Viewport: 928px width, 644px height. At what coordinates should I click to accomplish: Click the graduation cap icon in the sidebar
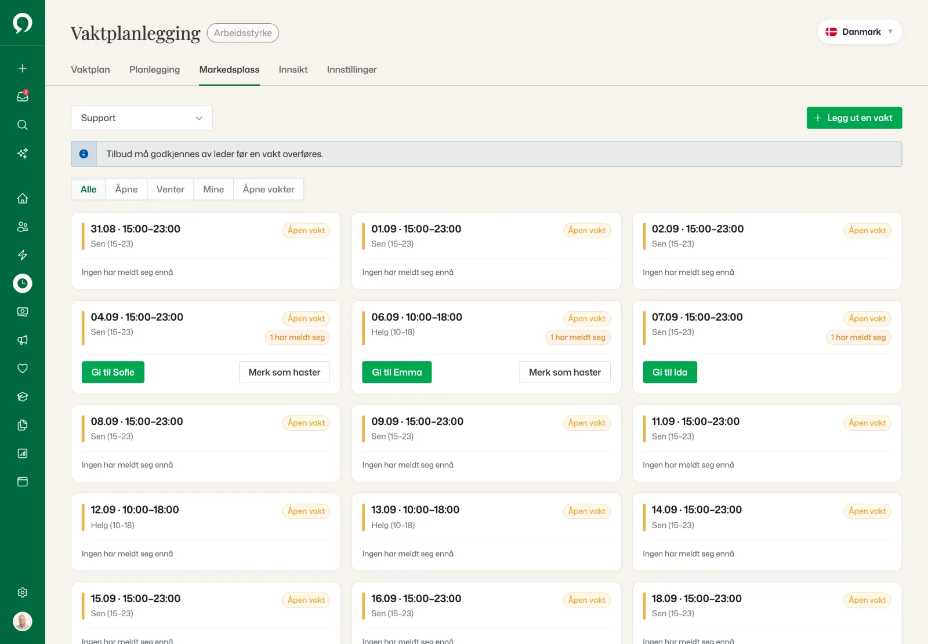(x=23, y=397)
